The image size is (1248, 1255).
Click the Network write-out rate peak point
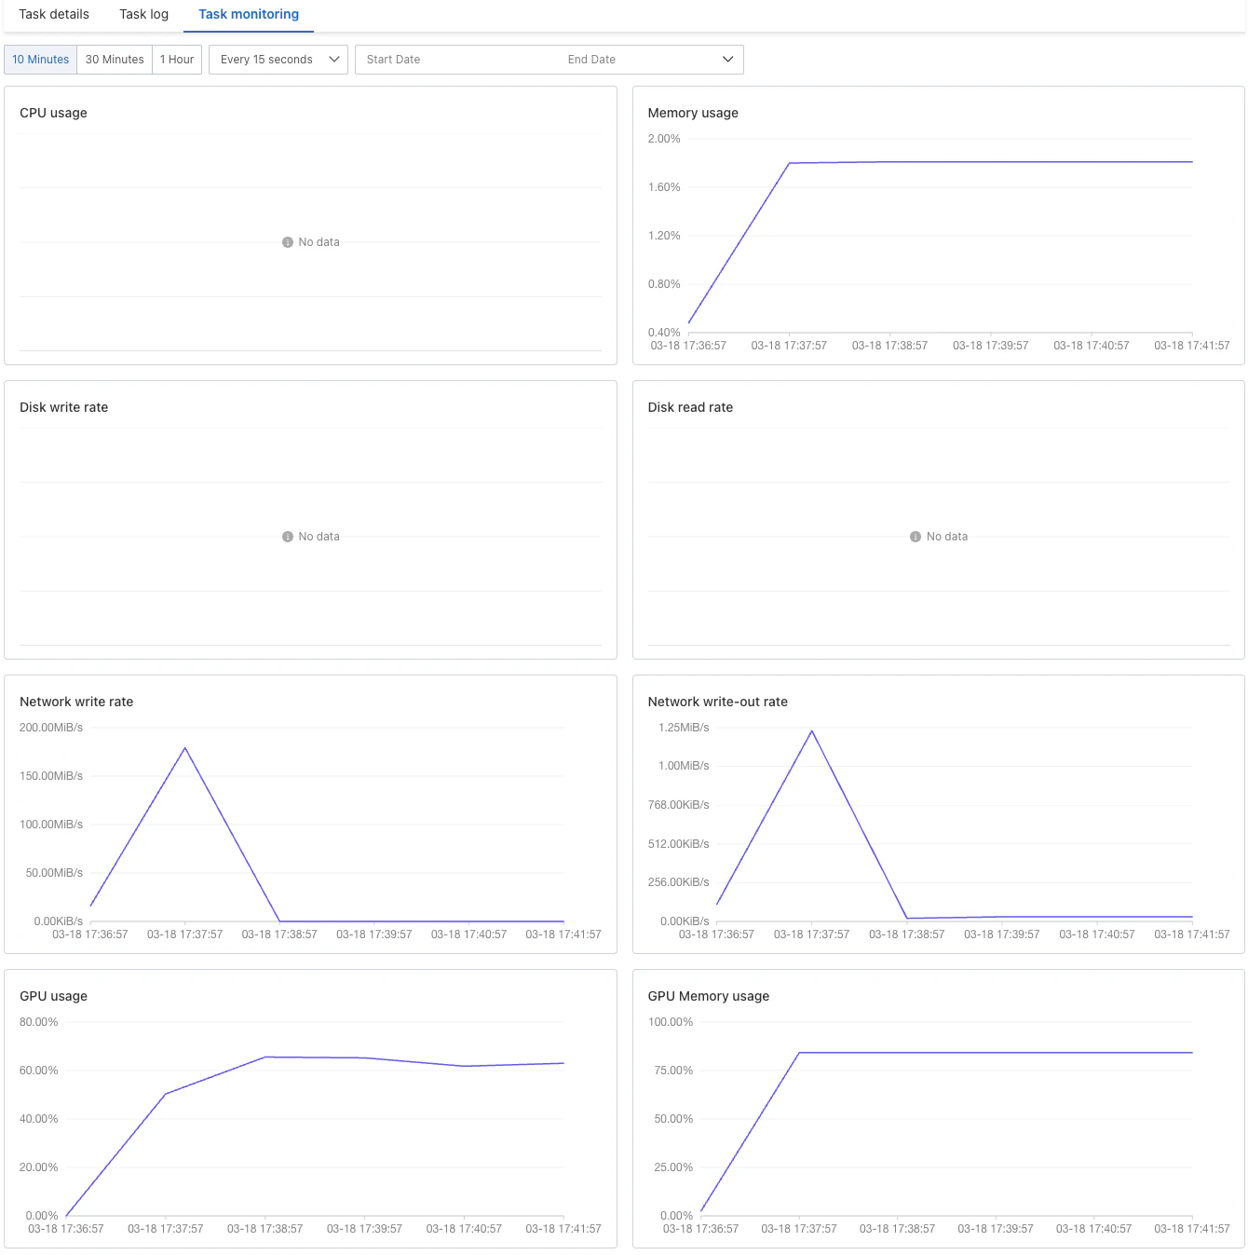812,731
